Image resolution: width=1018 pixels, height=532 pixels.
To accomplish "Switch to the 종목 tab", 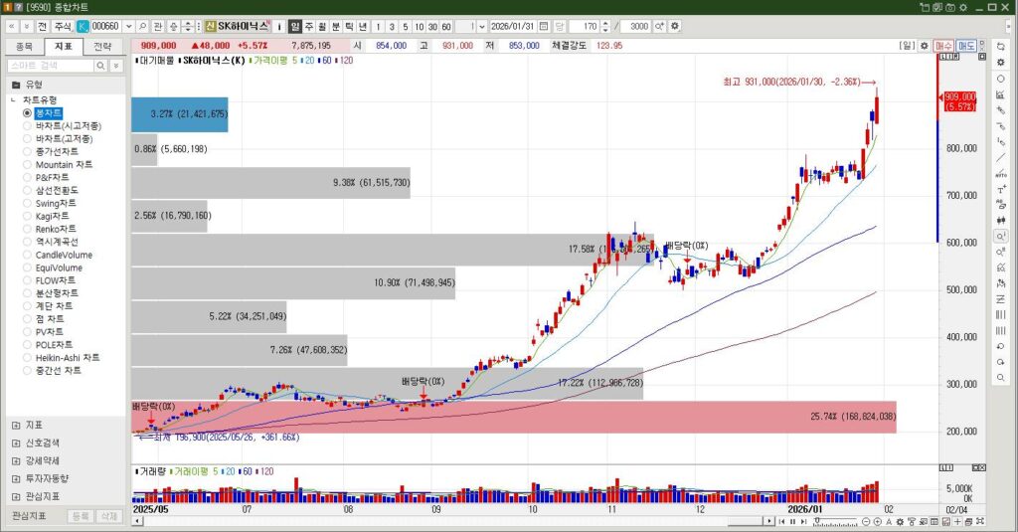I will point(25,46).
